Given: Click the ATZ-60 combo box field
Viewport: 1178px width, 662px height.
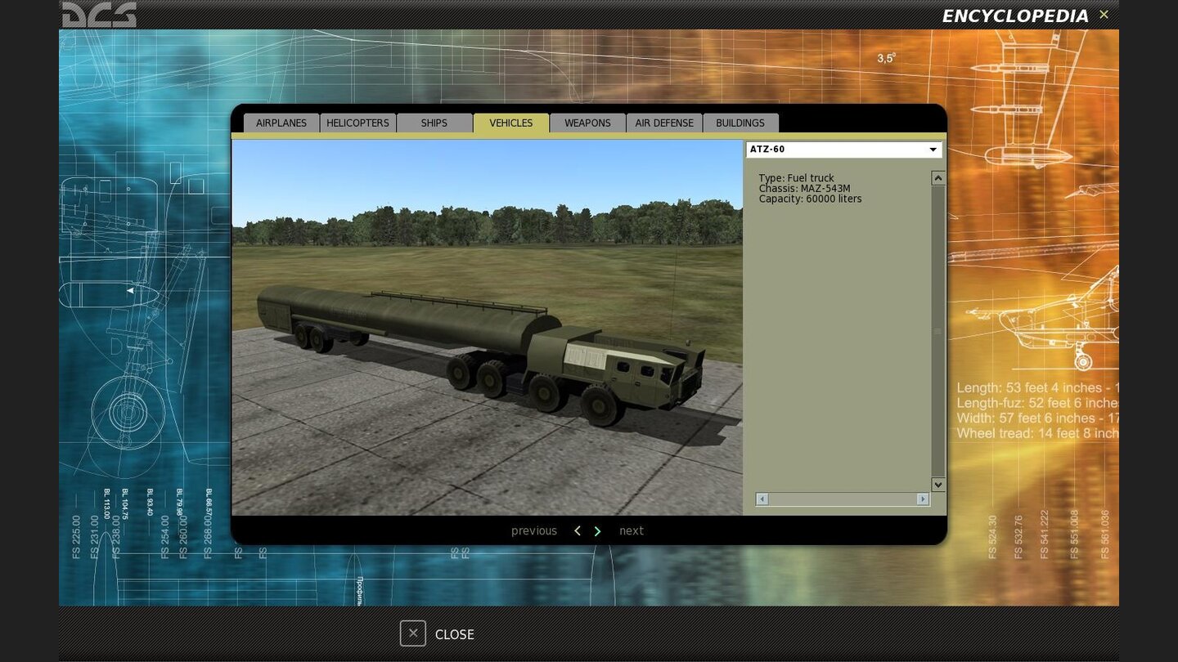Looking at the screenshot, I should (843, 150).
